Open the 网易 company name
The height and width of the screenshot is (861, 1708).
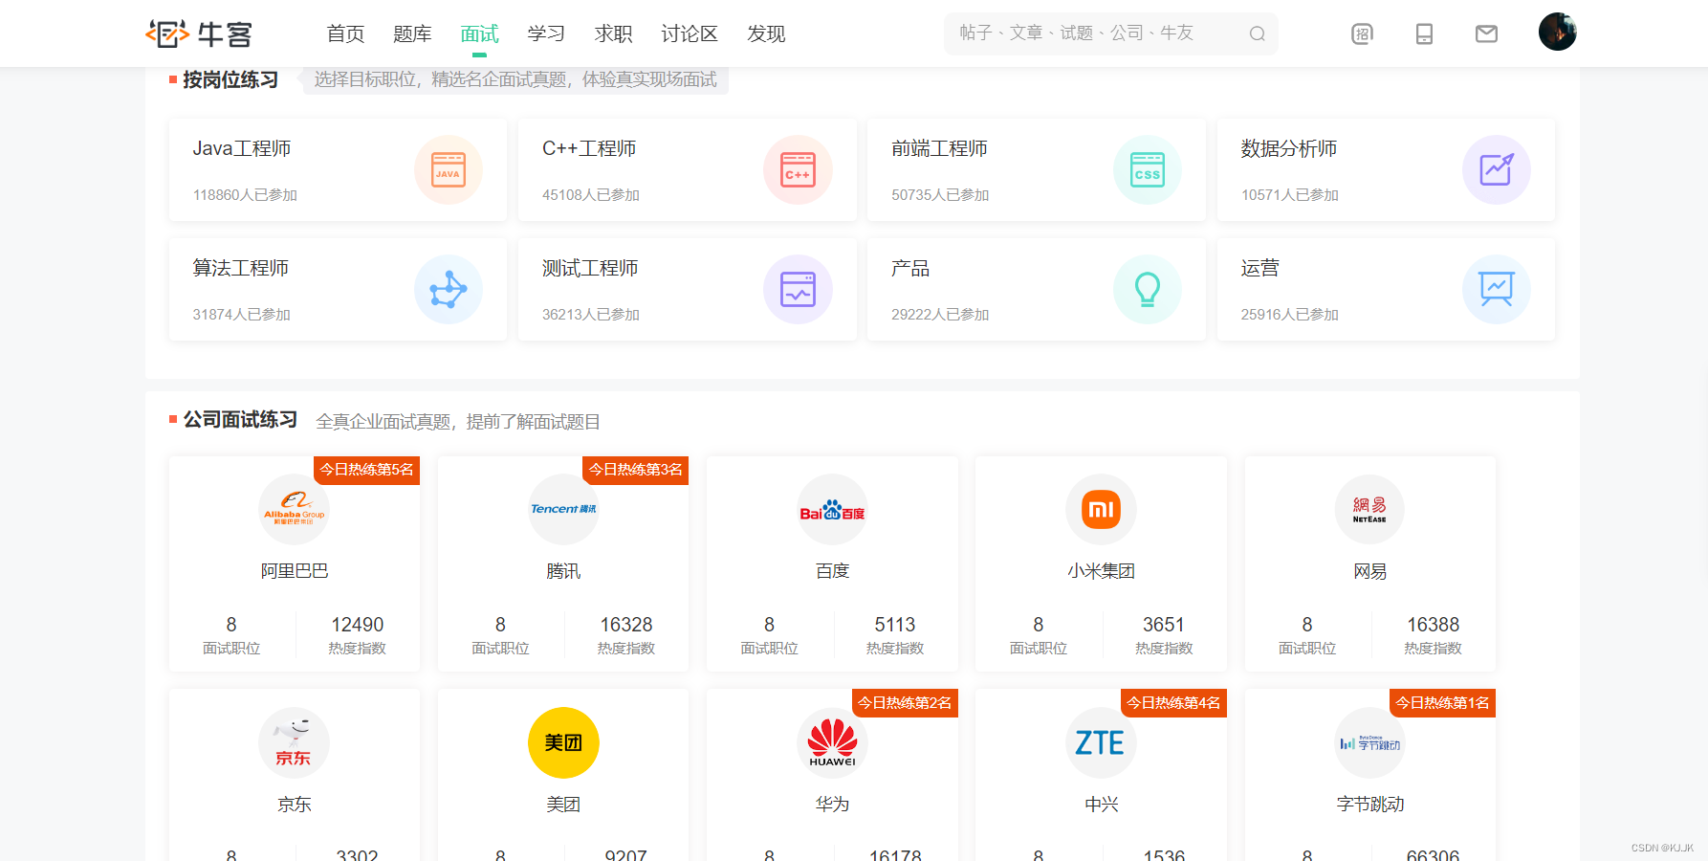pos(1369,571)
